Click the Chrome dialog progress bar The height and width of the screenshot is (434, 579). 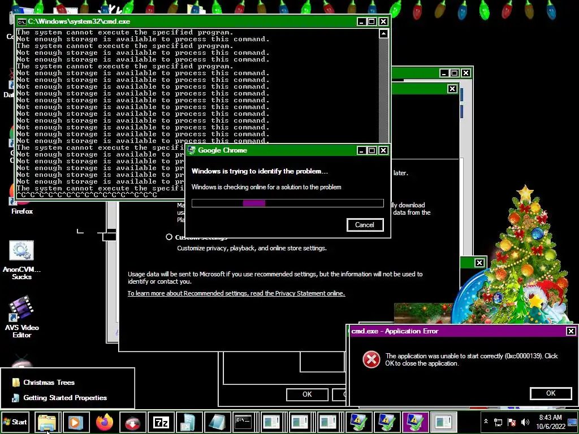pos(288,203)
